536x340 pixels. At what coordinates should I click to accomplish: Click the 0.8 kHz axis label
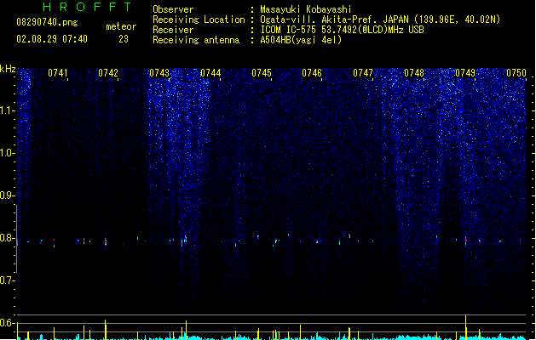[7, 238]
